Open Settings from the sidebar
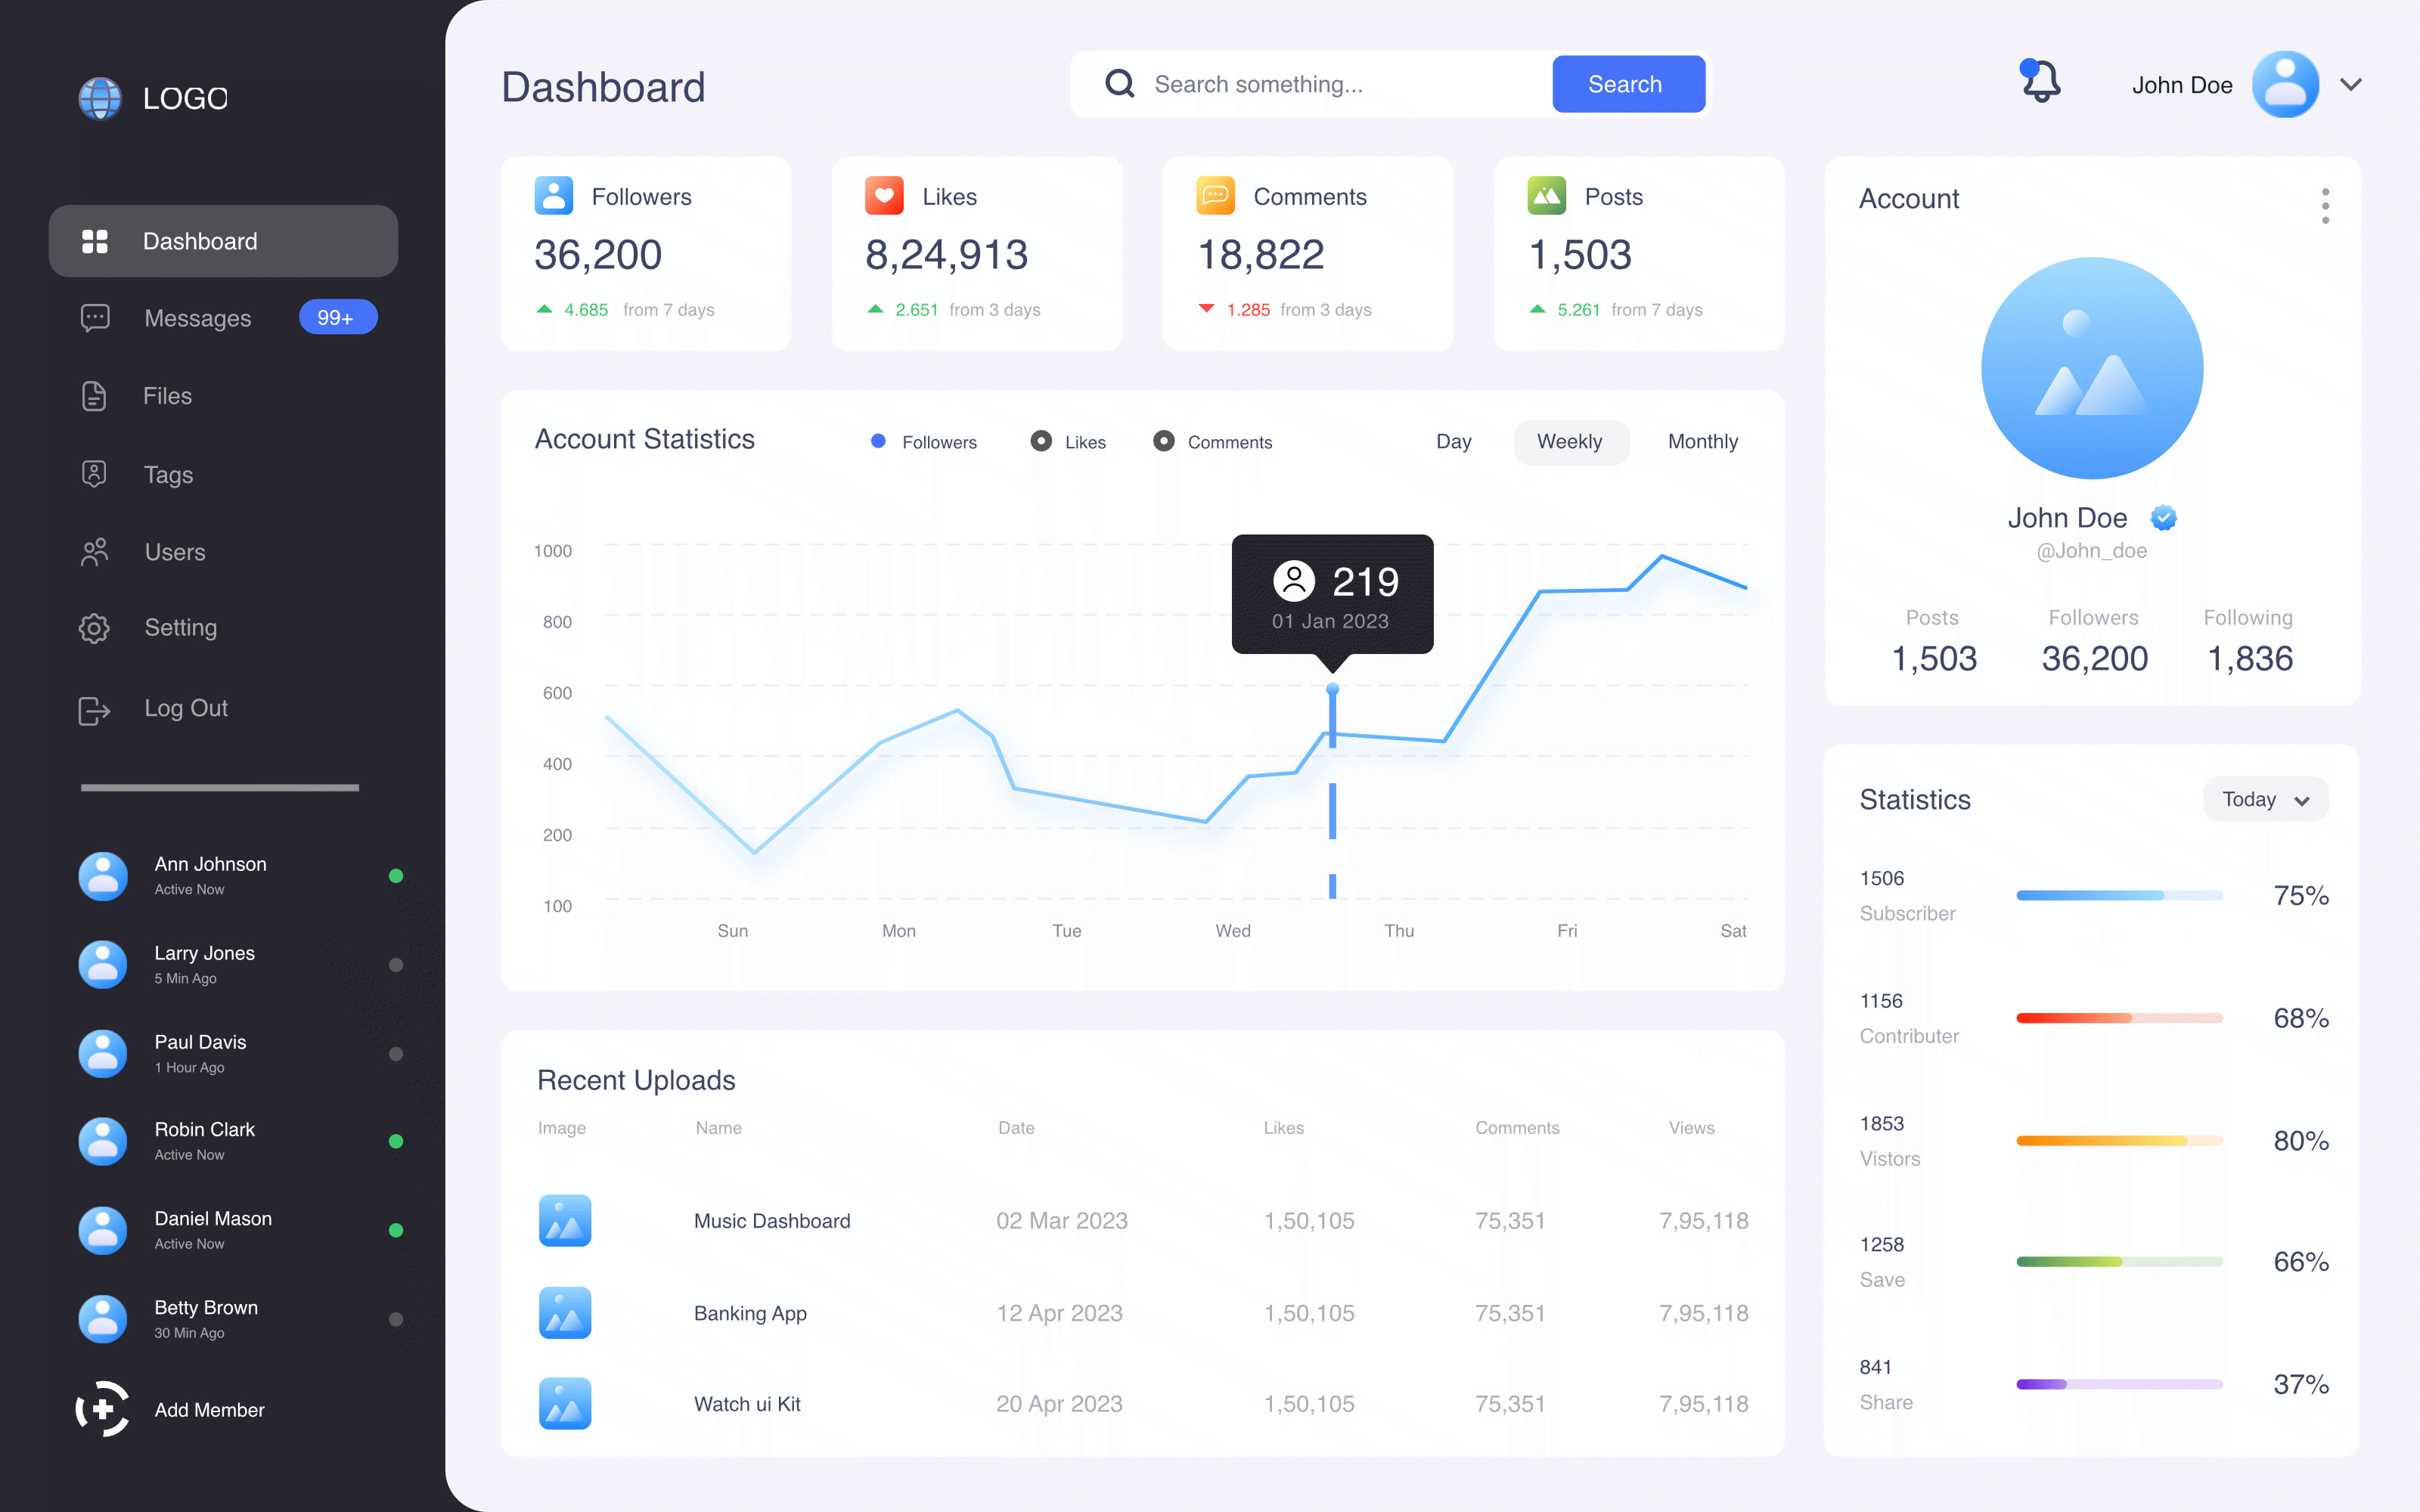 point(180,628)
